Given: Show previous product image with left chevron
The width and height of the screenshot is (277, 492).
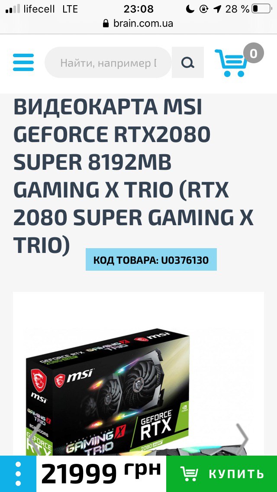Looking at the screenshot, I should (x=35, y=439).
